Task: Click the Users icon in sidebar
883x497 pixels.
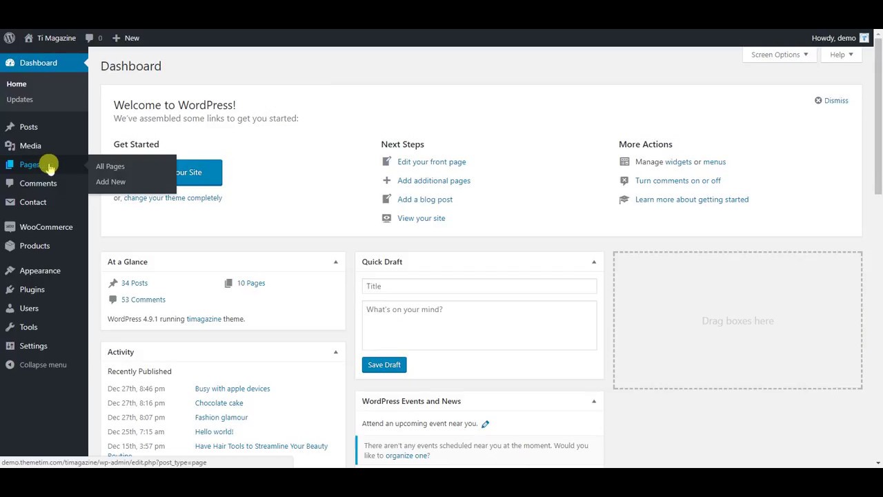Action: coord(10,308)
